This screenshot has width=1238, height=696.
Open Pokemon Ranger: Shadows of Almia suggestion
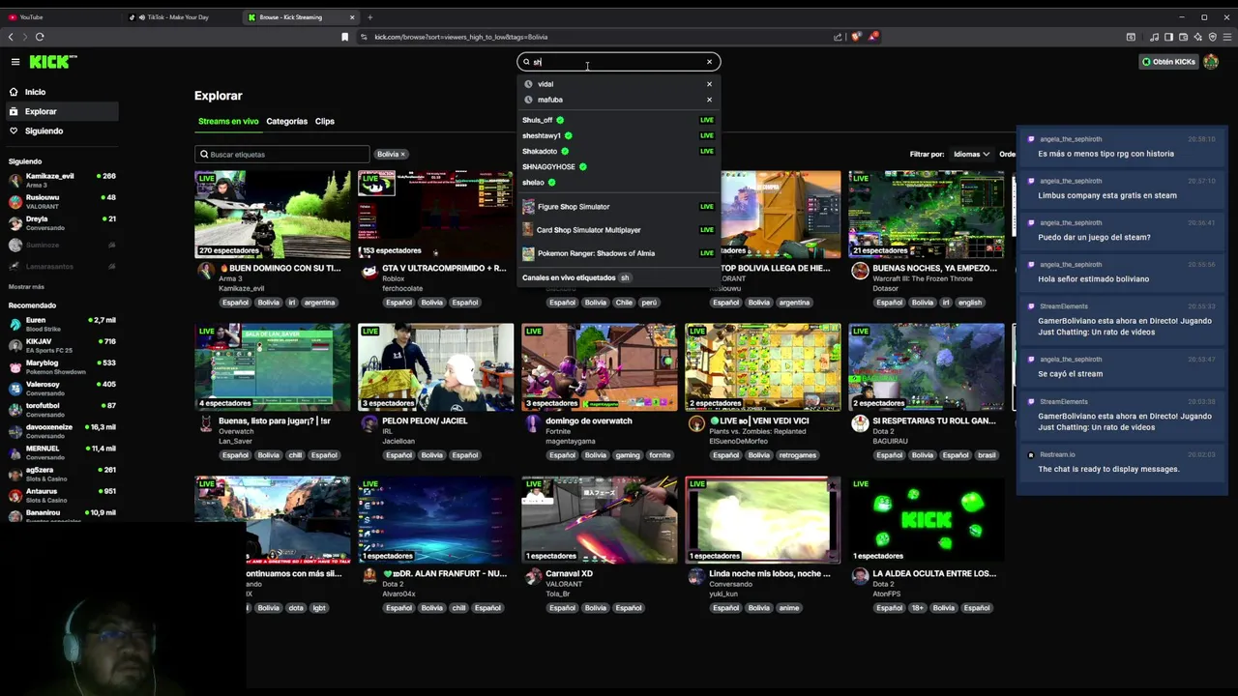(x=618, y=253)
